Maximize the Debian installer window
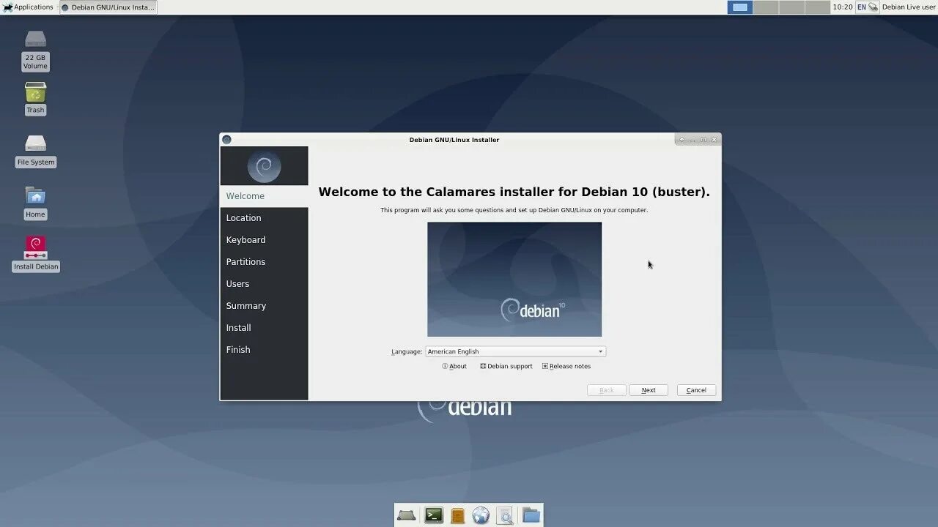Image resolution: width=938 pixels, height=527 pixels. 703,140
